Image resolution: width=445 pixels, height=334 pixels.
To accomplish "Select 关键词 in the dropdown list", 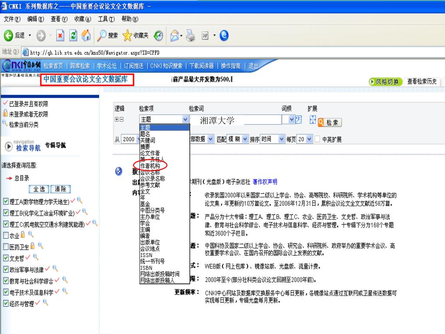I will tap(148, 140).
